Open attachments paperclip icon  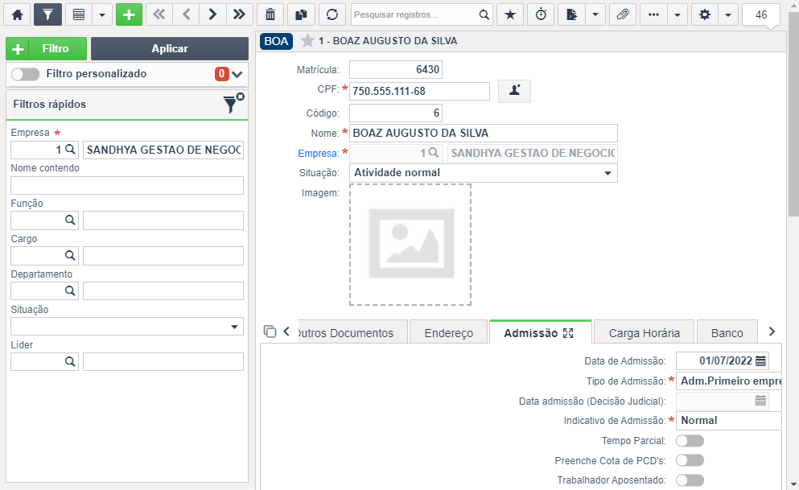click(x=623, y=14)
